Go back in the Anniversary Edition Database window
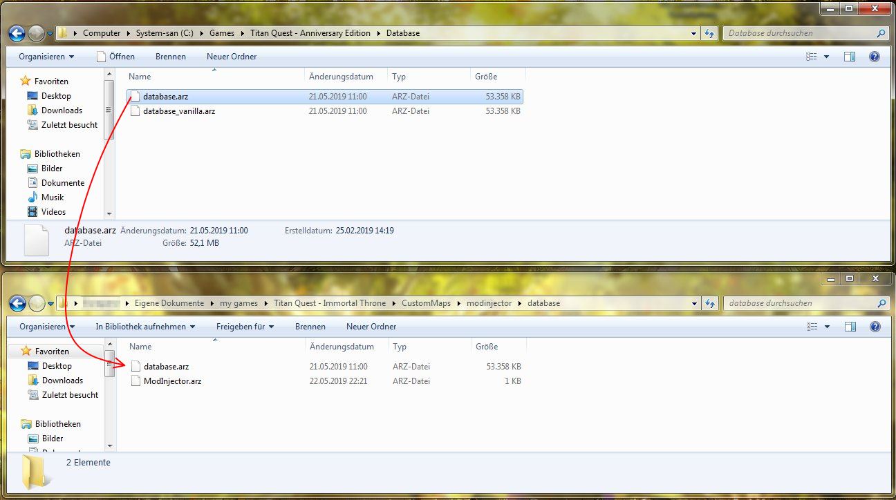 pos(17,33)
